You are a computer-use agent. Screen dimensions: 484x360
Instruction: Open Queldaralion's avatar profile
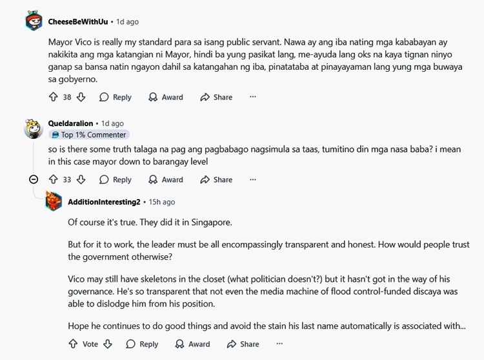pos(34,129)
